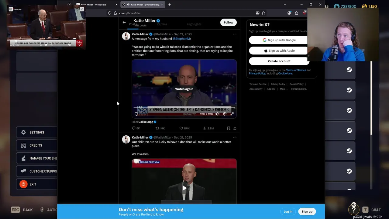
Task: Open Katie Miller avatar on Sep 21 post
Action: coord(126,139)
